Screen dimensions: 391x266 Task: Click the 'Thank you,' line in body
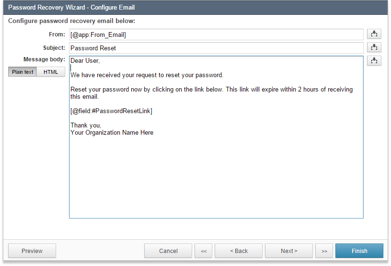tap(86, 125)
